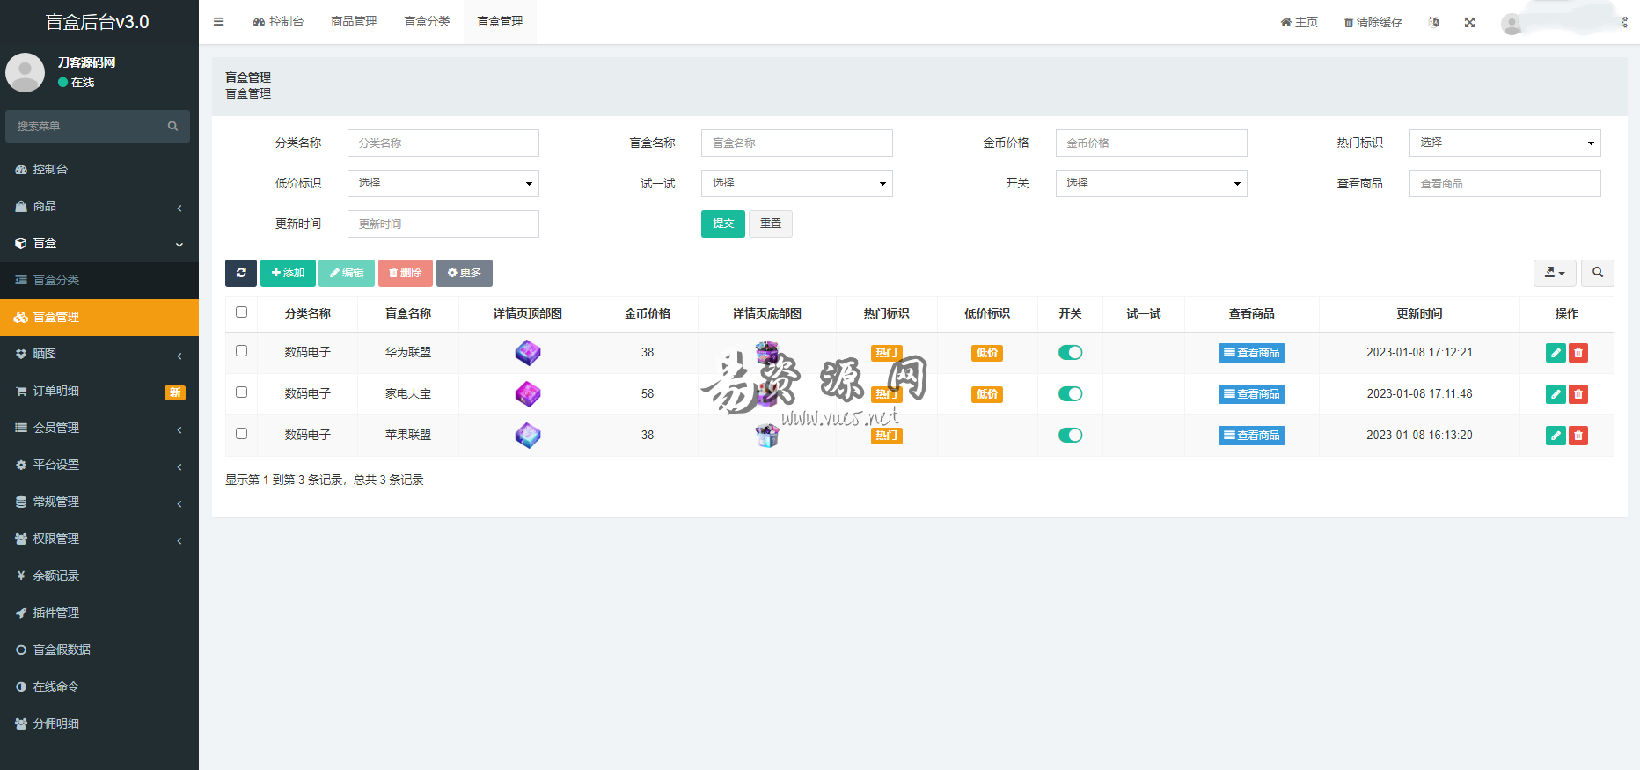Delete the 华为联盟 row with trash icon
The height and width of the screenshot is (770, 1640).
coord(1578,353)
